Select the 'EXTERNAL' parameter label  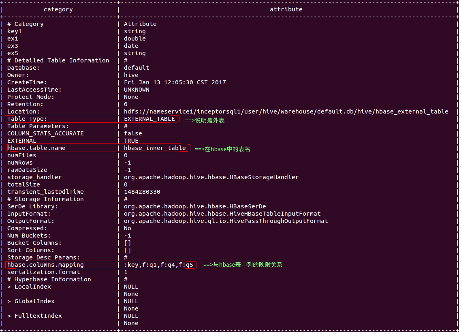[21, 141]
